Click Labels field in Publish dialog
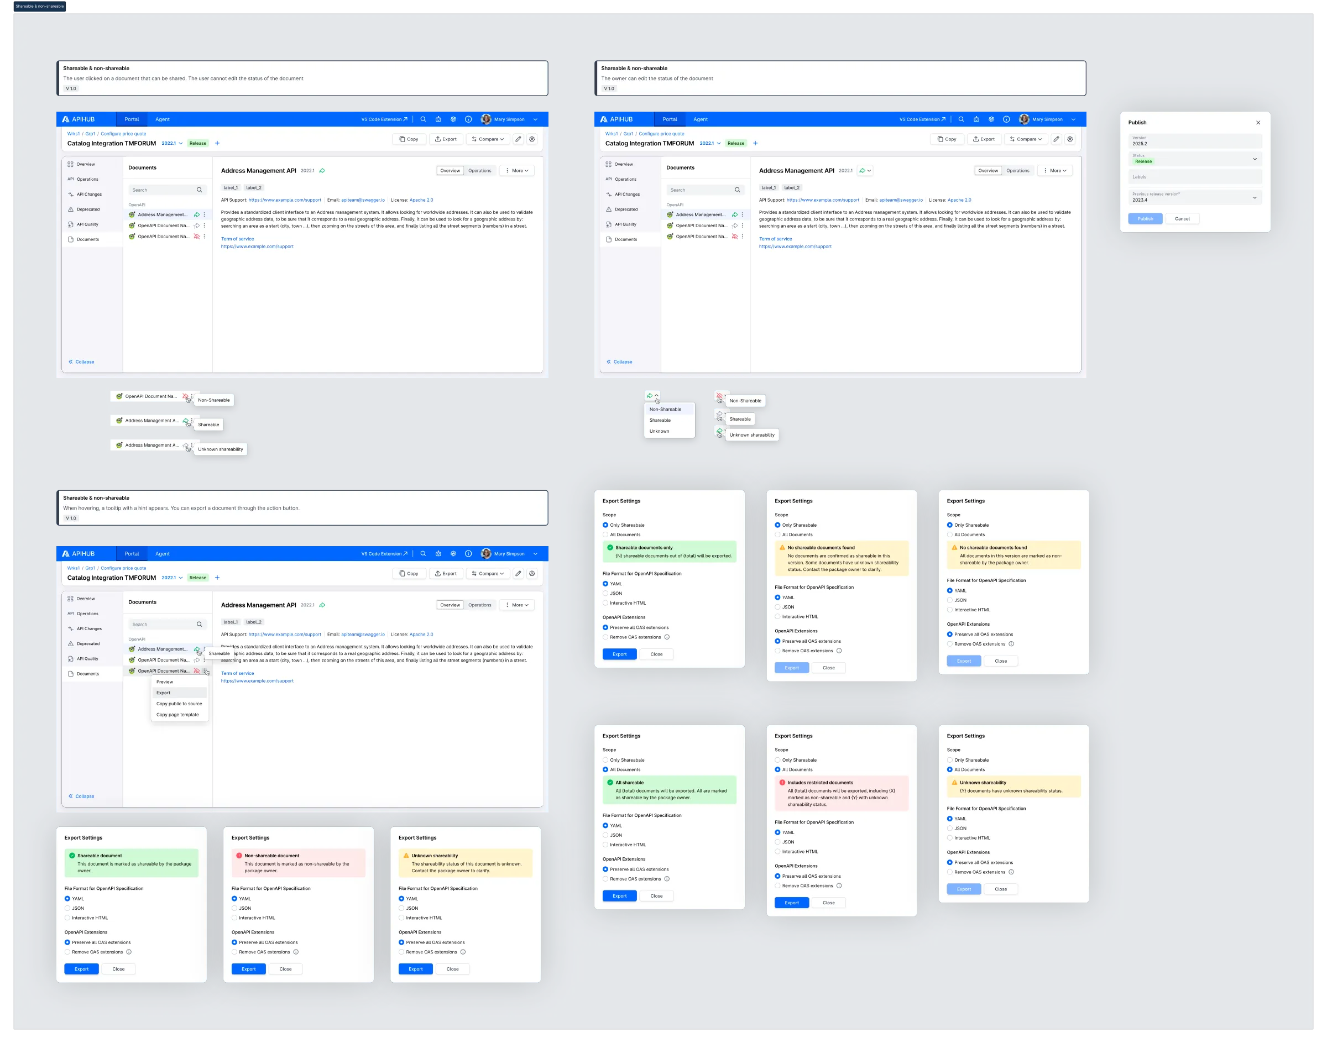The image size is (1327, 1043). 1195,177
